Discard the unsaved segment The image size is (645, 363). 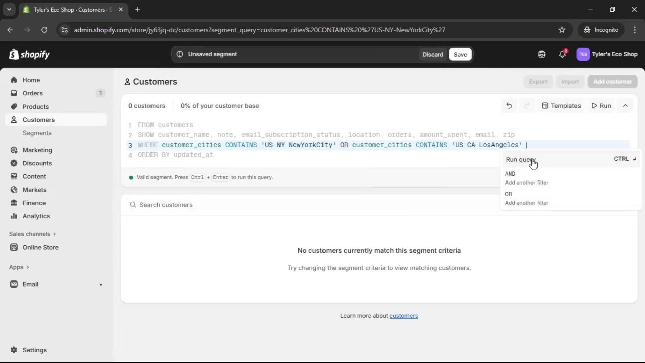pos(433,54)
